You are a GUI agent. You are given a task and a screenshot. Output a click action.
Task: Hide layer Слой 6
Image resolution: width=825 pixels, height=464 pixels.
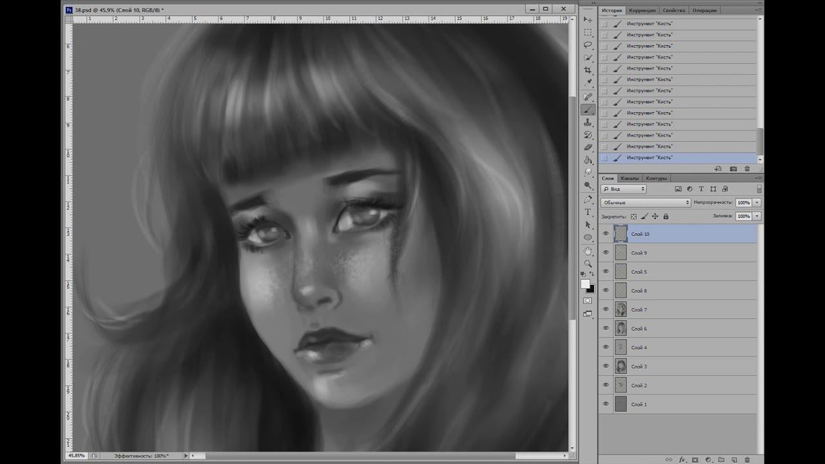click(606, 329)
